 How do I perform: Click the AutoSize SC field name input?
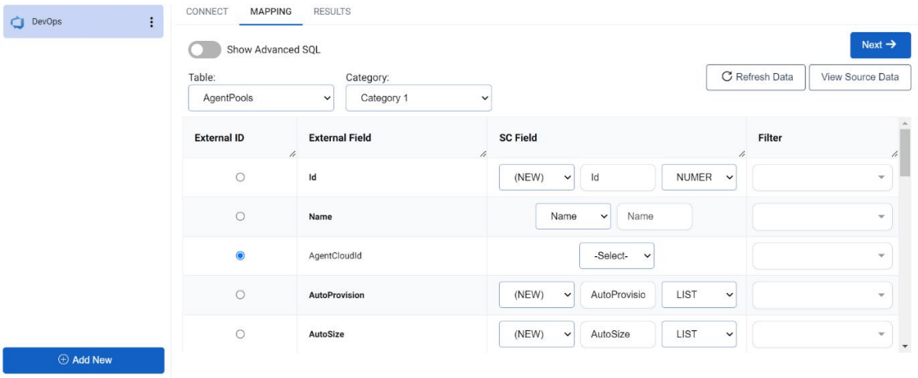tap(617, 334)
